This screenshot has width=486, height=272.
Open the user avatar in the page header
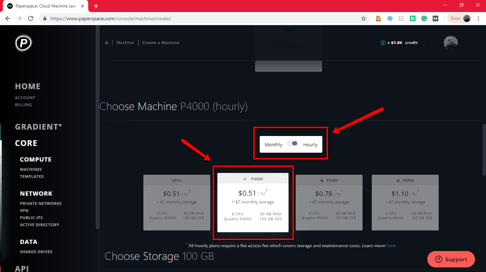[451, 43]
